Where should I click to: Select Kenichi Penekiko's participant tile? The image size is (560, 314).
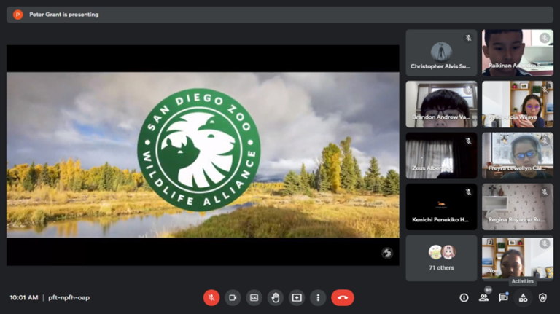click(x=441, y=207)
